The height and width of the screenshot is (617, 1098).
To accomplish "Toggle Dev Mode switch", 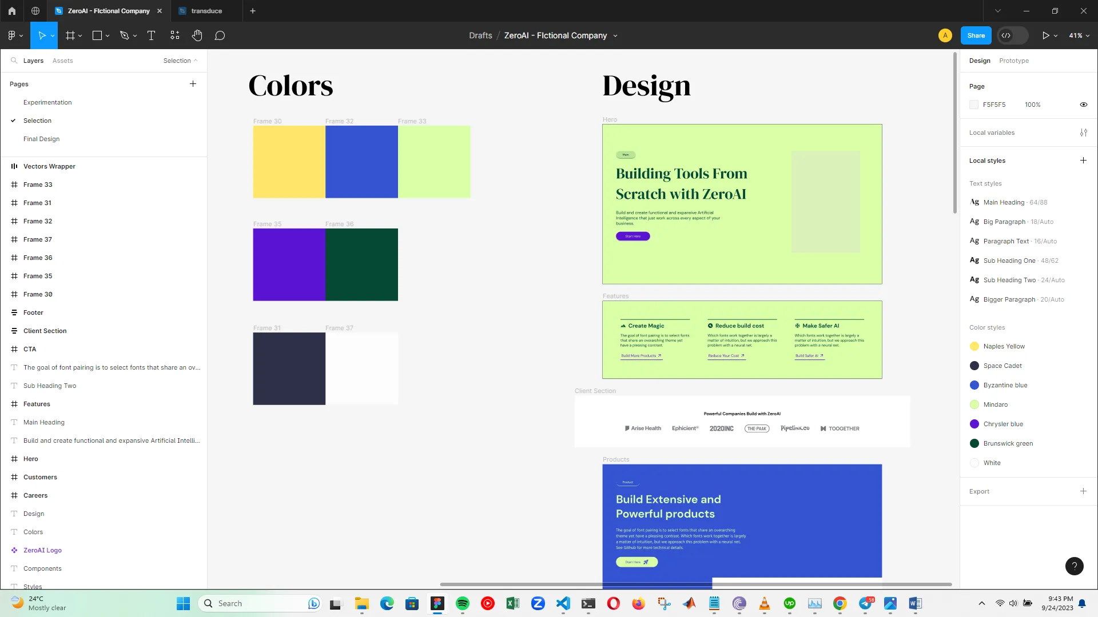I will pos(1012,35).
